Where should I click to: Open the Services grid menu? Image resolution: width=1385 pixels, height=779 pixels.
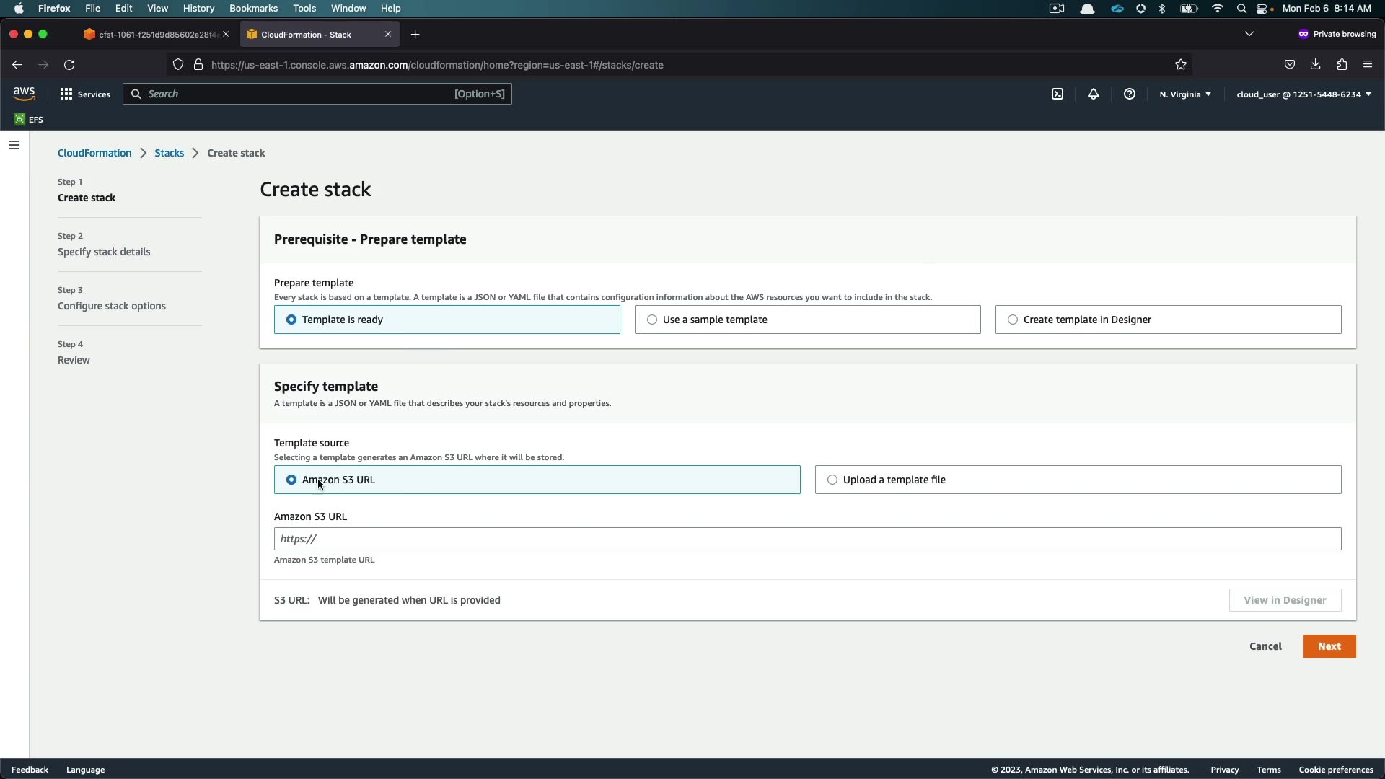coord(85,94)
